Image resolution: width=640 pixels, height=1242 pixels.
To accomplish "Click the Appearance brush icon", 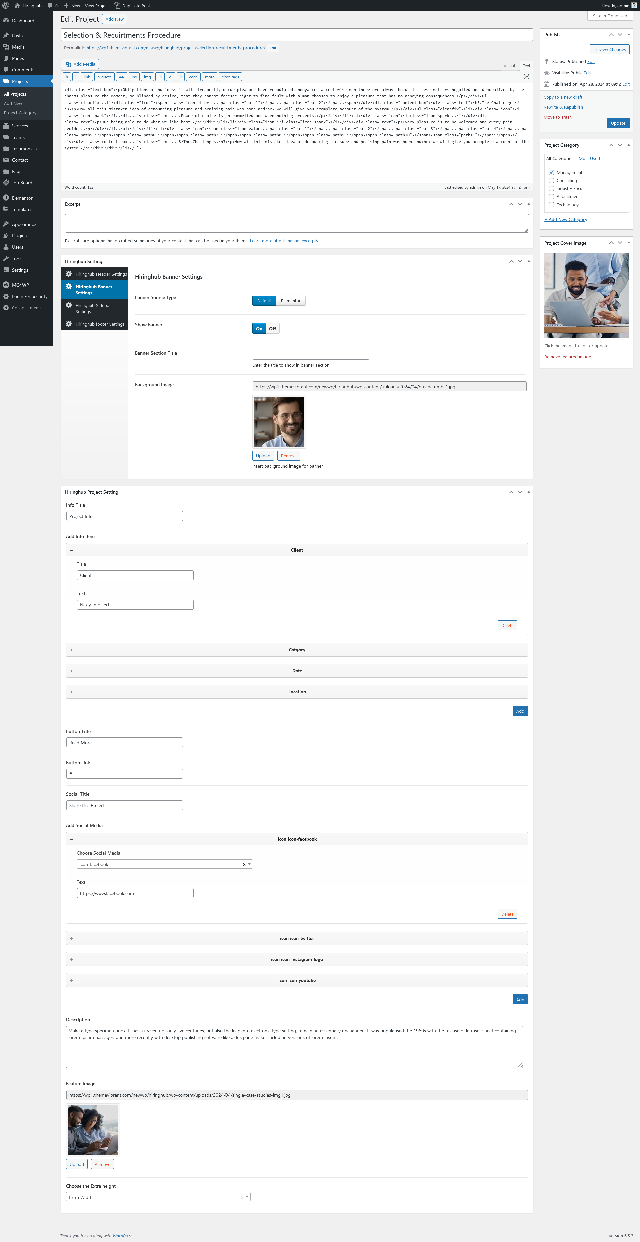I will pyautogui.click(x=6, y=224).
